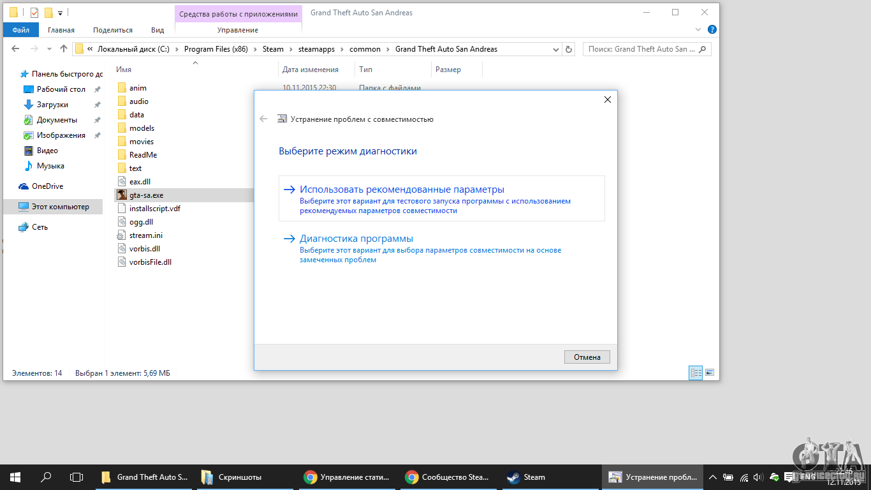Select the gta-sa.exe application icon

click(x=122, y=195)
